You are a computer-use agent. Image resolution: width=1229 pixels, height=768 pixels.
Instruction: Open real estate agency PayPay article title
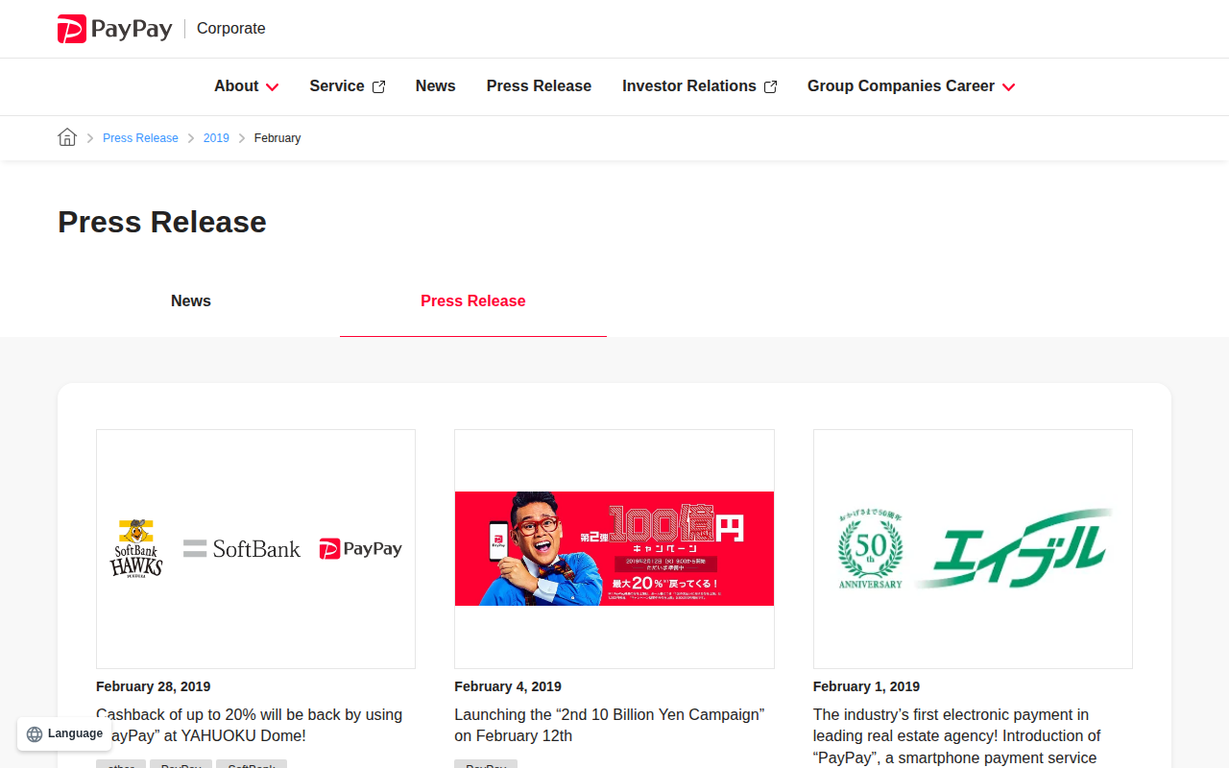coord(957,736)
